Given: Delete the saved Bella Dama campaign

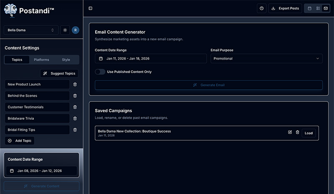Looking at the screenshot, I should (x=298, y=133).
